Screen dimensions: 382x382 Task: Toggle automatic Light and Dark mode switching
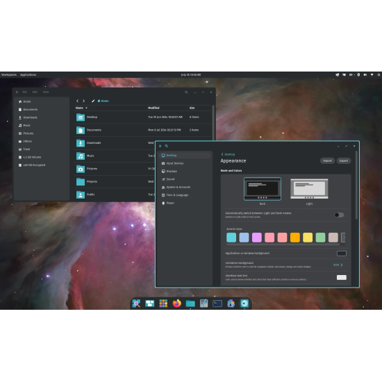339,215
